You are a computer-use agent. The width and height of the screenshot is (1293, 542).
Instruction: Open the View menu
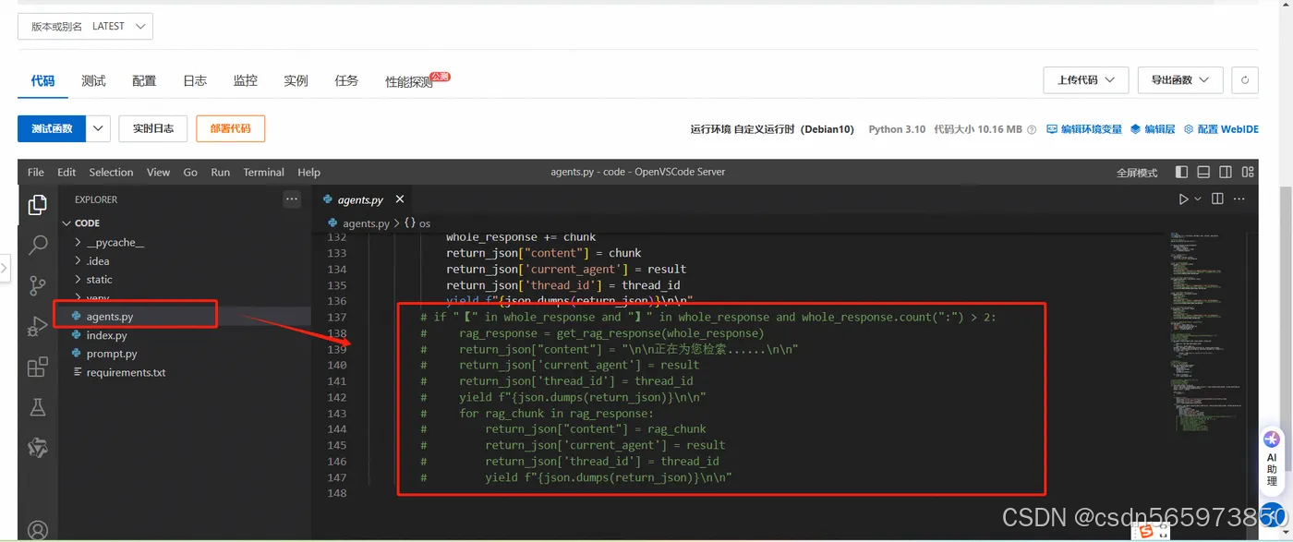158,172
